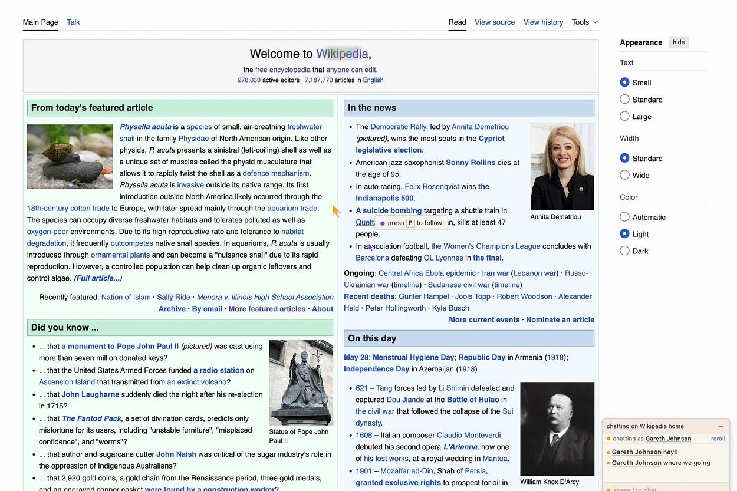This screenshot has width=737, height=491.
Task: Open the 'Gunter Hampel' recent death link
Action: (423, 296)
